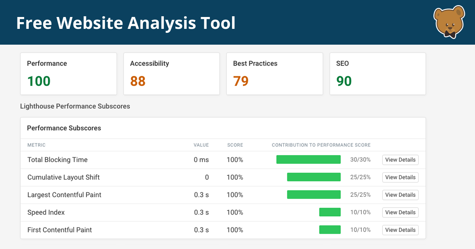Open the Performance score card
The image size is (475, 249).
point(68,74)
